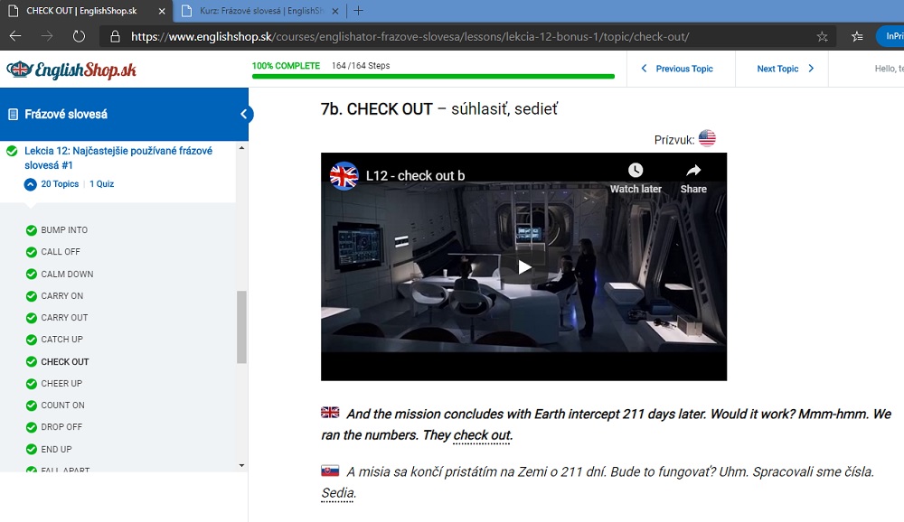Viewport: 904px width, 522px height.
Task: Click the UK flag video channel icon
Action: pos(344,175)
